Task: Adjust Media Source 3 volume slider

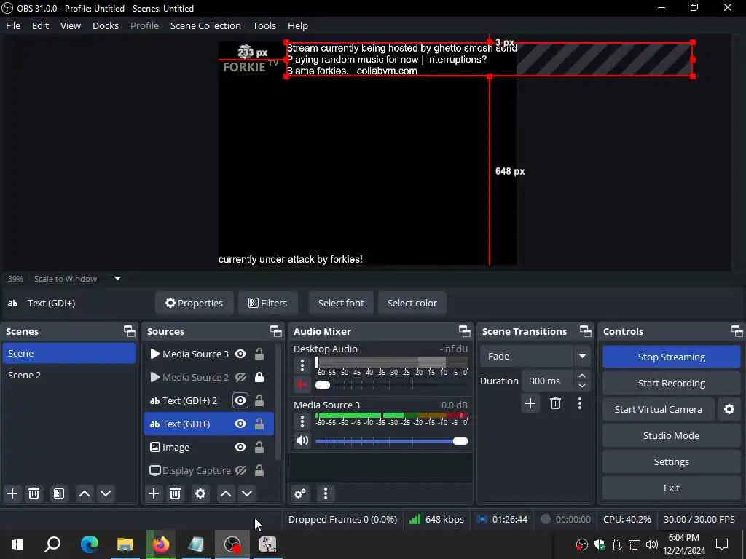Action: (391, 441)
